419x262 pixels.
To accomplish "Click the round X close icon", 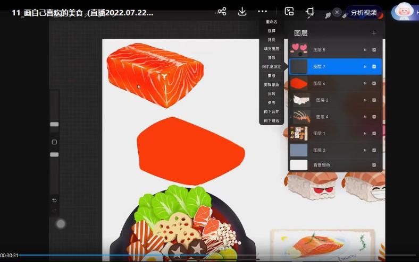I will point(337,12).
